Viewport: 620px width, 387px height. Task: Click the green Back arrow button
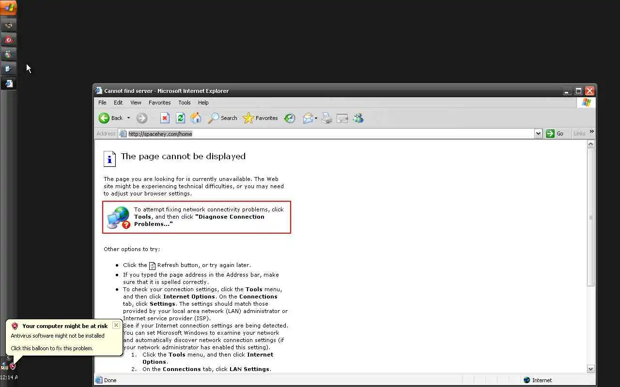pyautogui.click(x=111, y=118)
